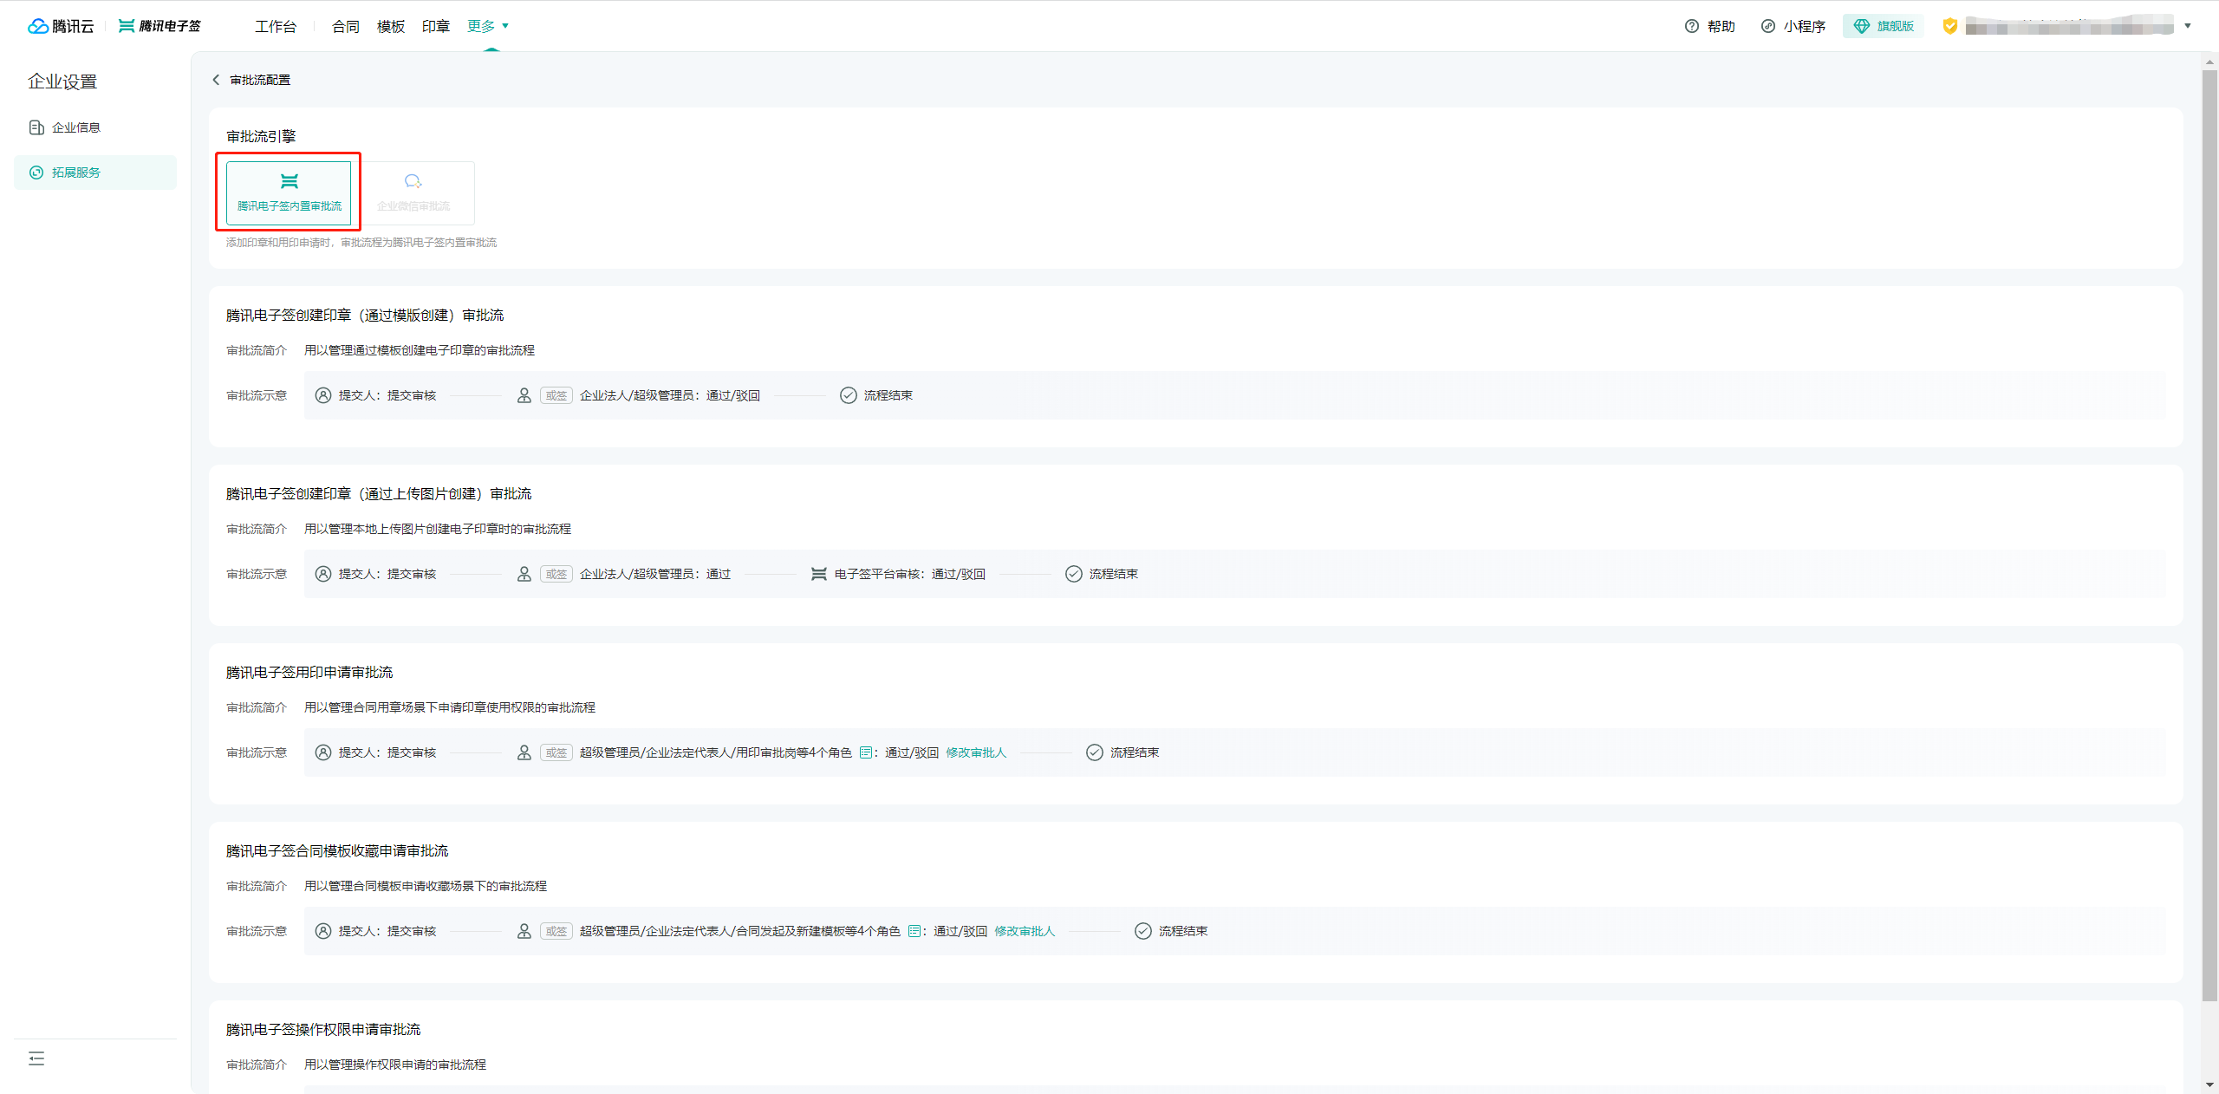The height and width of the screenshot is (1094, 2219).
Task: Click approver person icon in 上传图片创建 flow
Action: 524,574
